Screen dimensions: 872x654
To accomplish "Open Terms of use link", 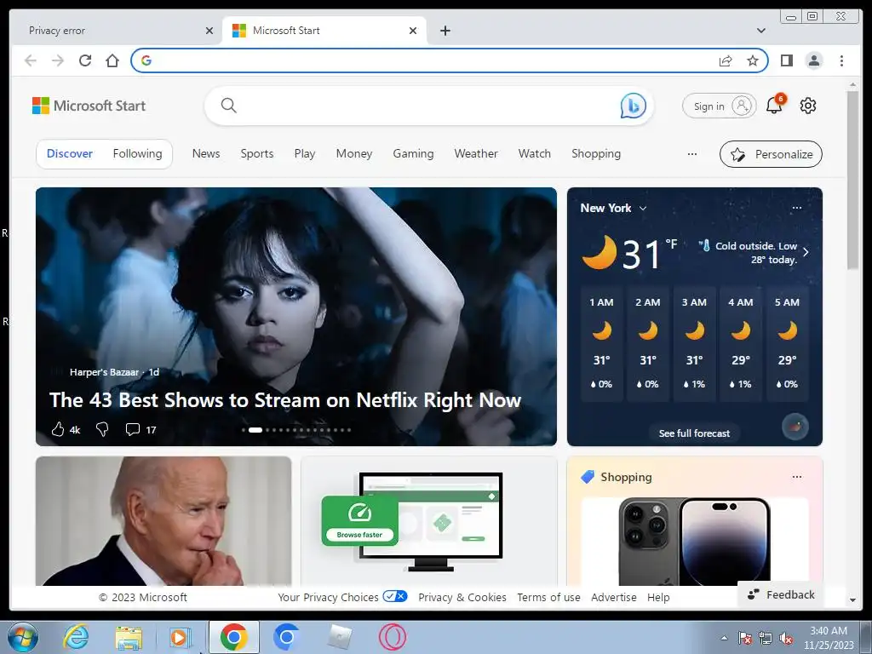I will (548, 597).
